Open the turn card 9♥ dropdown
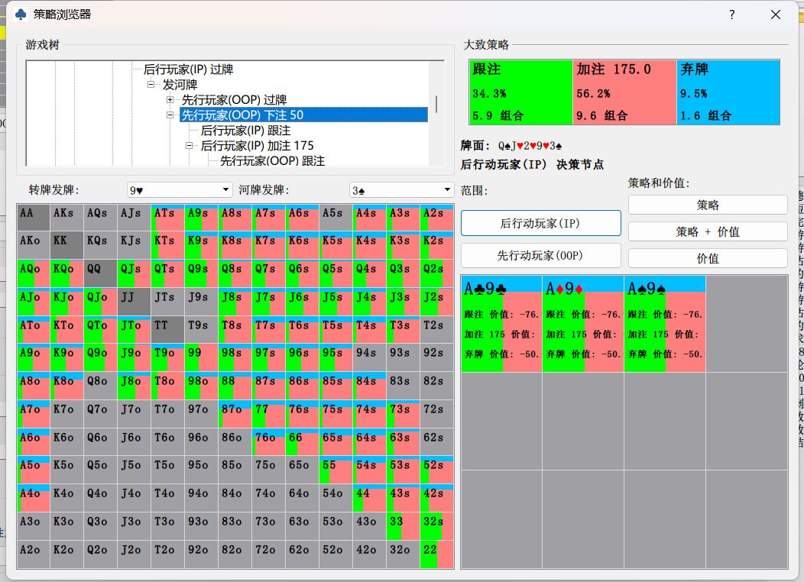Screen dimensions: 804x582 point(180,189)
